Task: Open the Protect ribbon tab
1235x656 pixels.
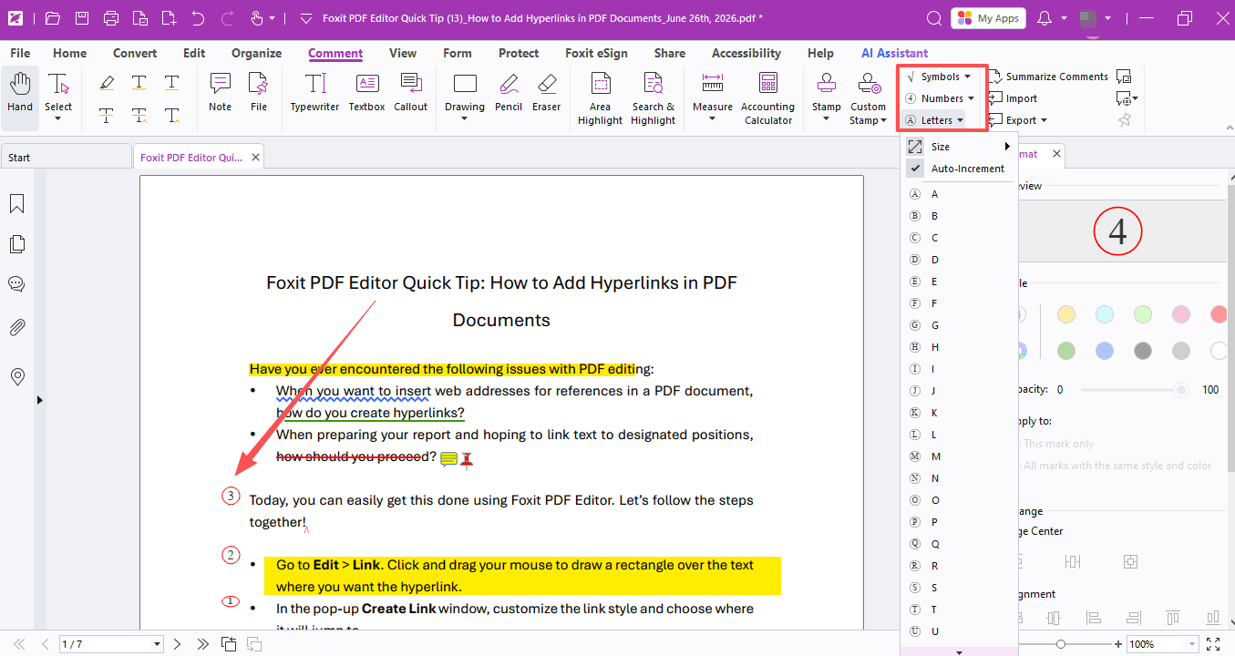Action: [519, 53]
